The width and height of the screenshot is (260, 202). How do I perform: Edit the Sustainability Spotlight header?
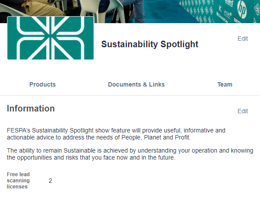(x=243, y=38)
